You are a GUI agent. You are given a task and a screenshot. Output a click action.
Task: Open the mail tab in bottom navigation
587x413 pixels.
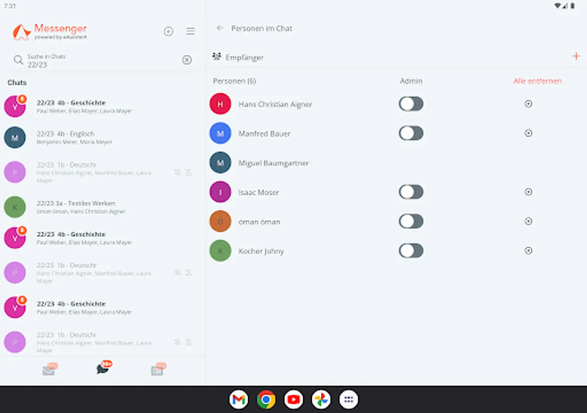point(50,369)
